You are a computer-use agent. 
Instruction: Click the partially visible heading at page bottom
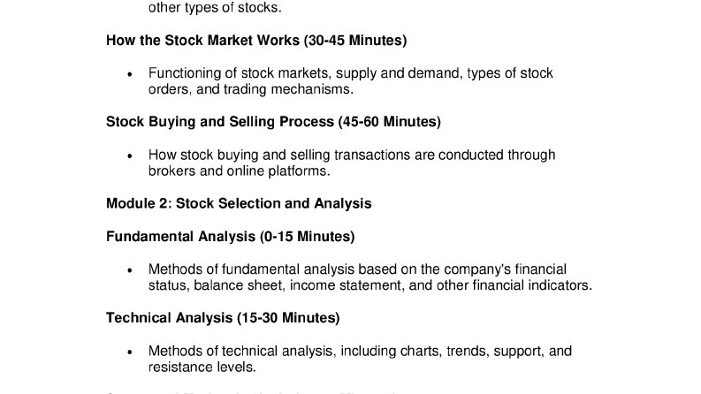point(250,392)
